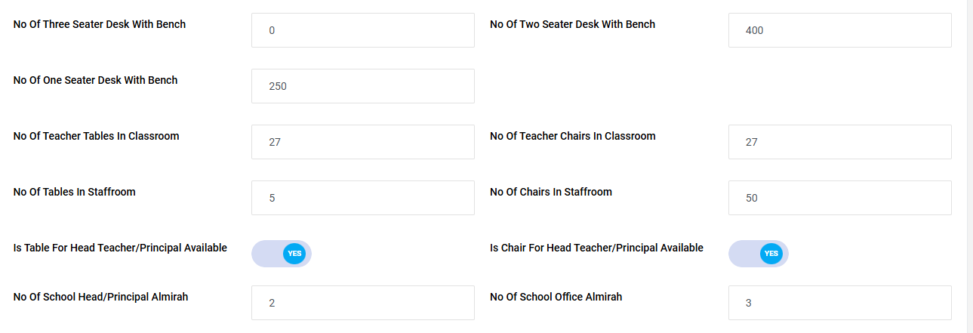This screenshot has height=333, width=973.
Task: Focus the One Seater Desk With Bench input
Action: 362,86
